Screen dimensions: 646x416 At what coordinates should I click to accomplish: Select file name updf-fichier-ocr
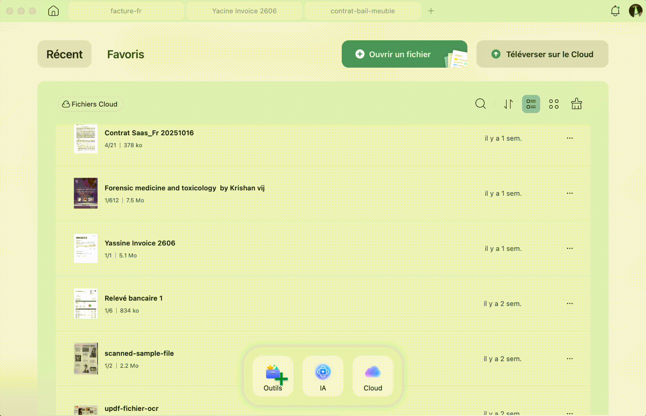(131, 408)
